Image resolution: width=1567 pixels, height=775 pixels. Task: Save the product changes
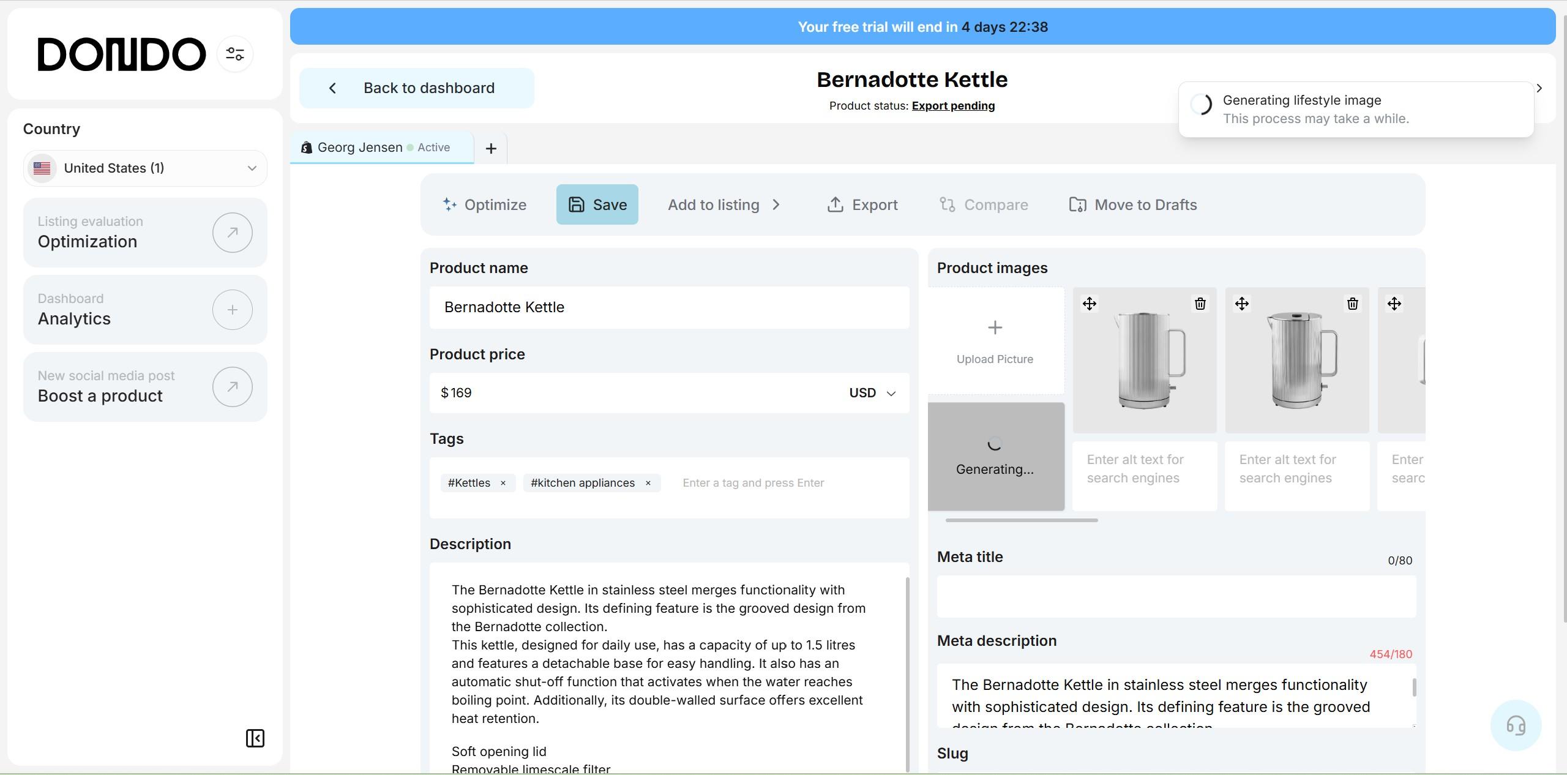597,204
